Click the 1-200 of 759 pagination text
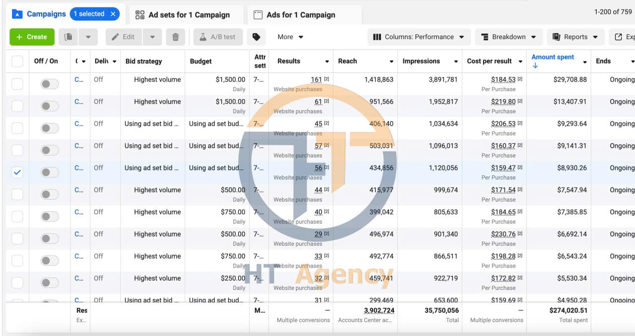This screenshot has height=336, width=635. 613,12
